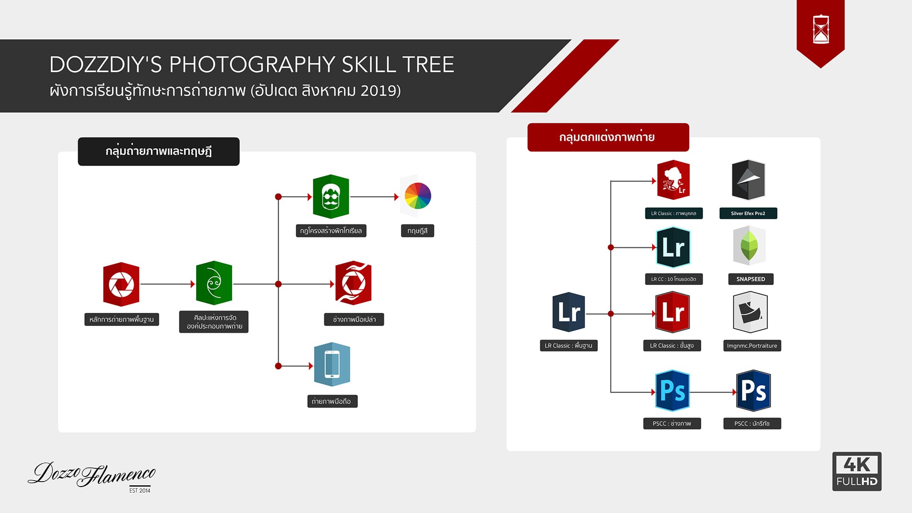Click the red LR Classic advanced icon
Image resolution: width=912 pixels, height=513 pixels.
673,312
